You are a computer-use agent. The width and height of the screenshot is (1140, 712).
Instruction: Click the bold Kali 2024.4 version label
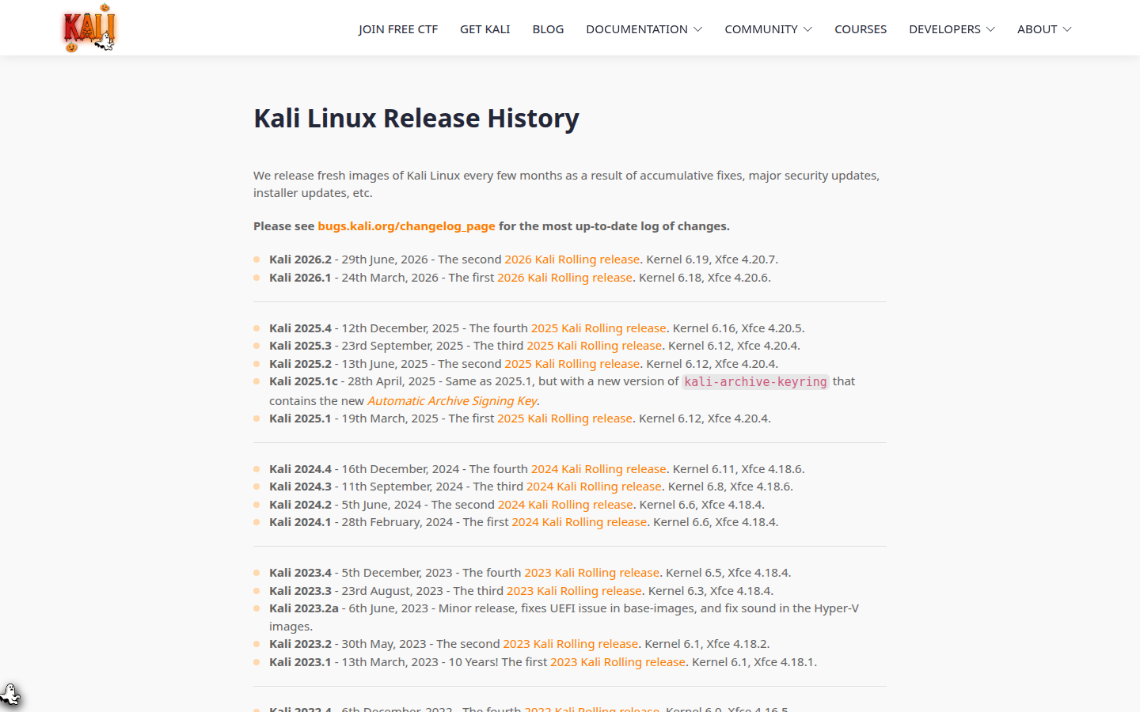tap(300, 469)
